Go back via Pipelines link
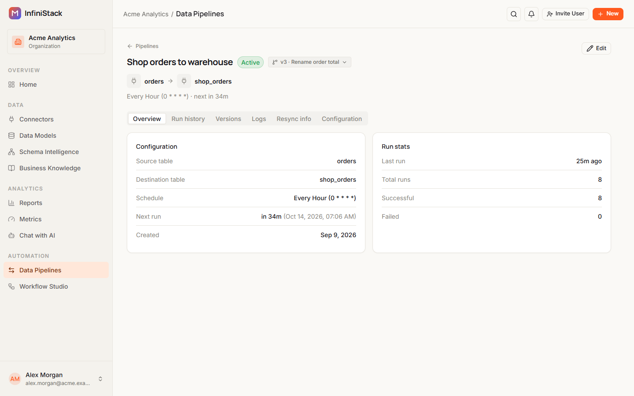This screenshot has height=396, width=634. [143, 46]
